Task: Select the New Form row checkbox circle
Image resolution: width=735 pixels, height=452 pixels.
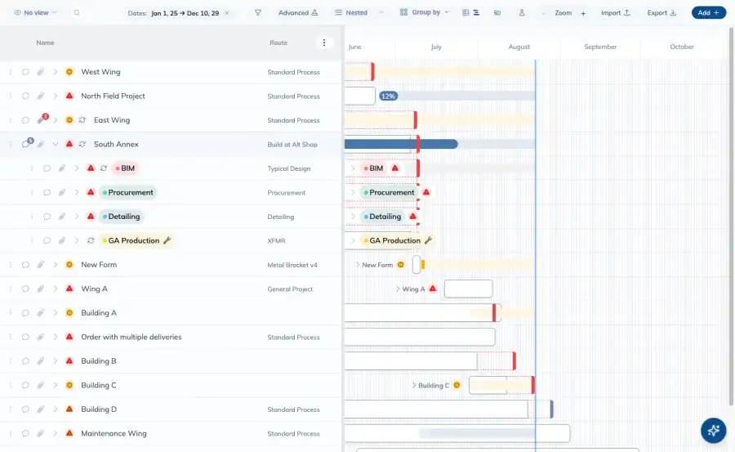Action: point(25,265)
